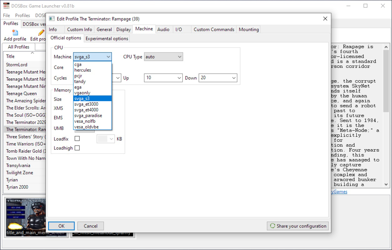Switch to the Display tab
This screenshot has height=250, width=392.
pyautogui.click(x=124, y=29)
